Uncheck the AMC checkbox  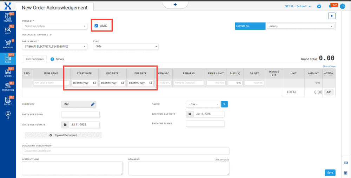96,26
